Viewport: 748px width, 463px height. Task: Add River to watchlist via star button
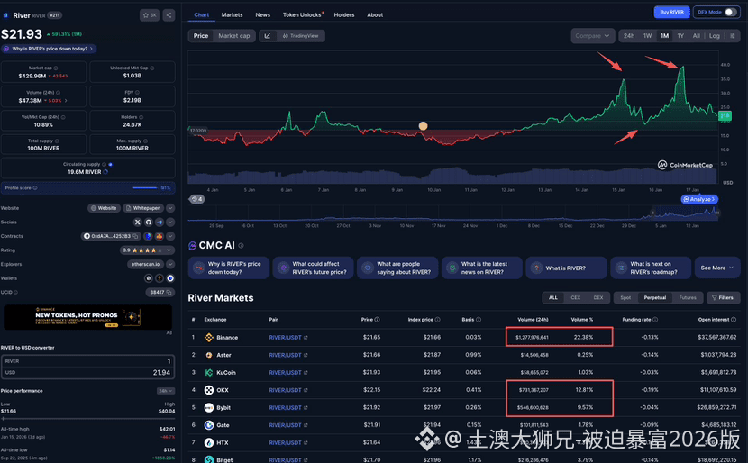pyautogui.click(x=150, y=15)
